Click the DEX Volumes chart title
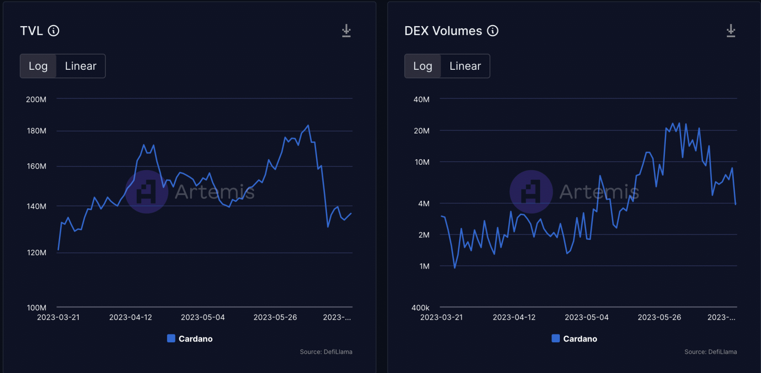 [443, 31]
